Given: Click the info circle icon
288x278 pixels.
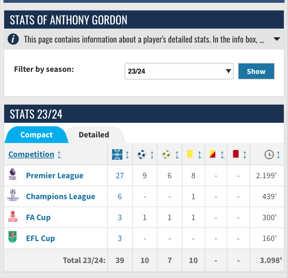Looking at the screenshot, I should pos(13,39).
